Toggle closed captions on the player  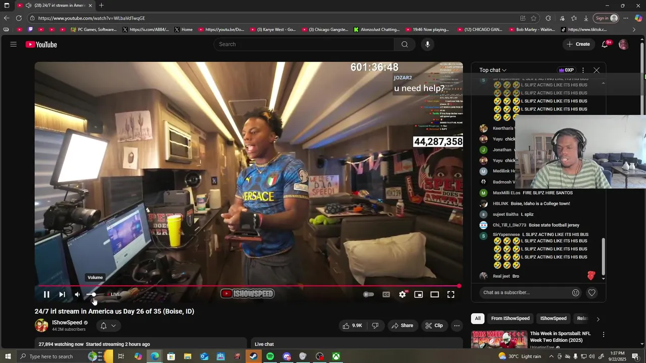(386, 294)
